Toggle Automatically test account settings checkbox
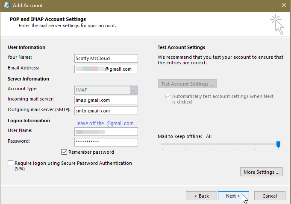The height and width of the screenshot is (204, 291). pos(168,97)
